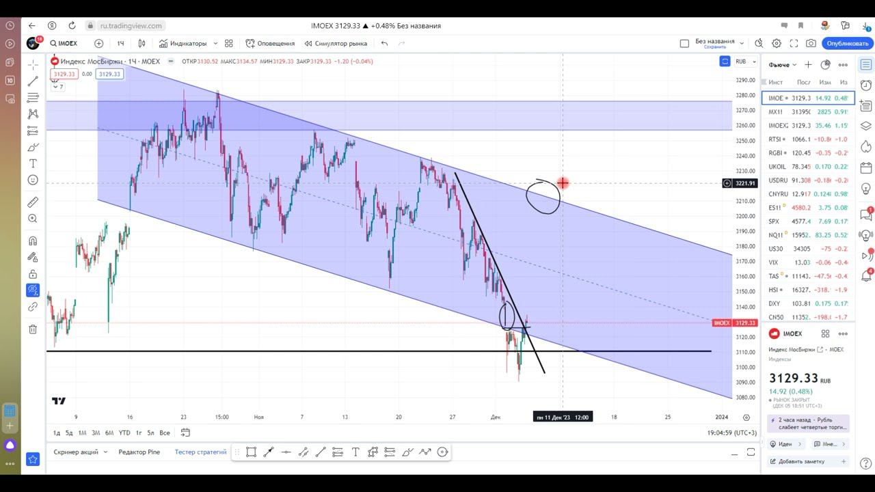Select the crosshair cursor tool
875x492 pixels.
click(33, 64)
